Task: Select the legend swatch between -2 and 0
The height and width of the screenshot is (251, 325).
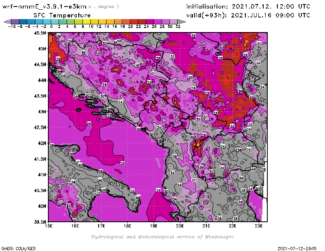Action: pyautogui.click(x=47, y=22)
